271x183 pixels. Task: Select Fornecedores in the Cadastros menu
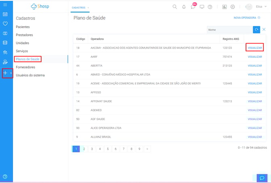click(x=25, y=67)
